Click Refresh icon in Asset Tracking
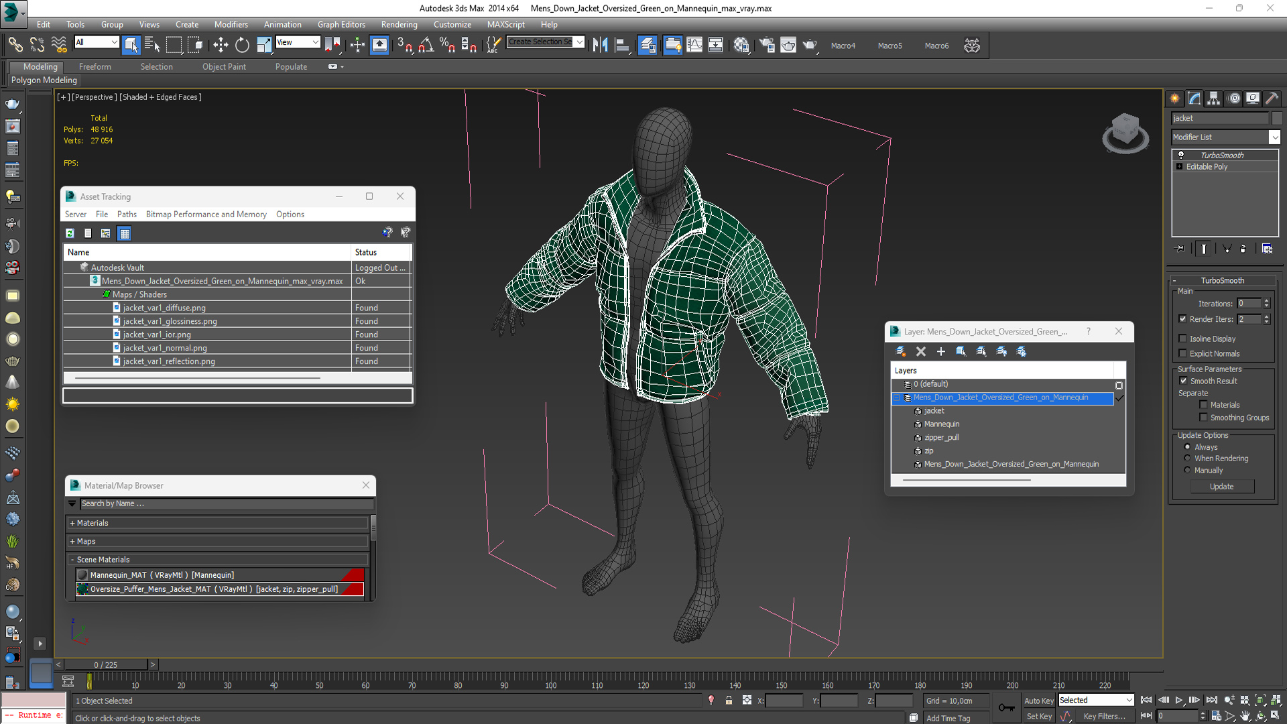Screen dimensions: 1287x724 (70, 233)
